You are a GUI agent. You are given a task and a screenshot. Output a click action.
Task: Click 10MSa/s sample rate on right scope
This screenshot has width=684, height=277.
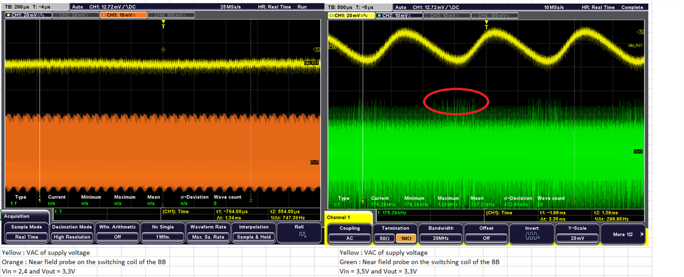[555, 8]
